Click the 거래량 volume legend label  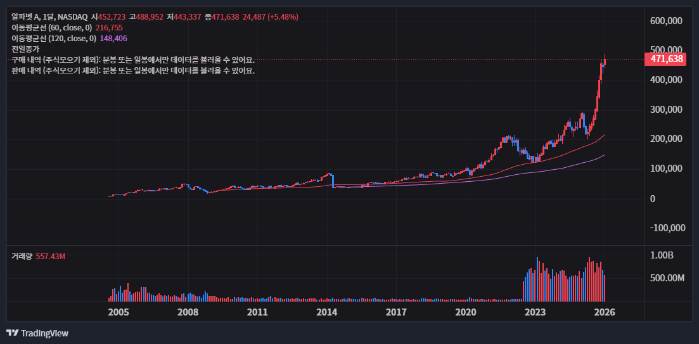(22, 256)
